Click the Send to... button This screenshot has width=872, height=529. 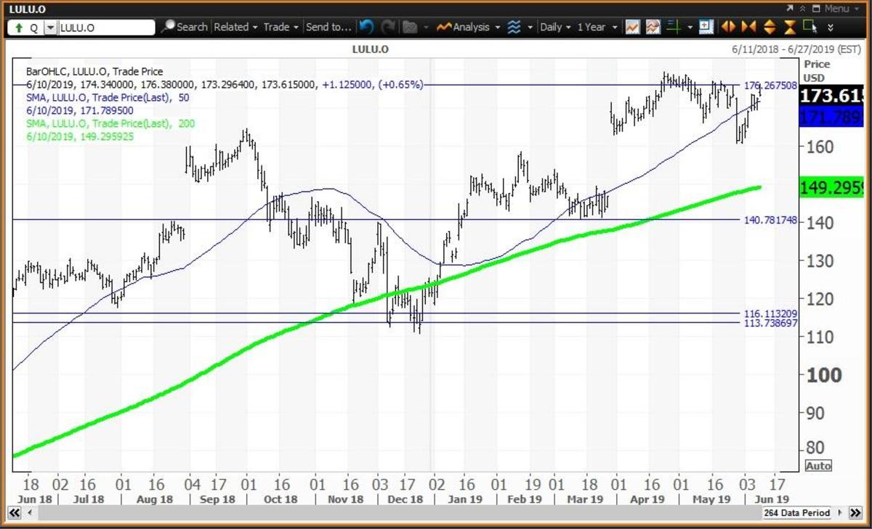click(328, 27)
